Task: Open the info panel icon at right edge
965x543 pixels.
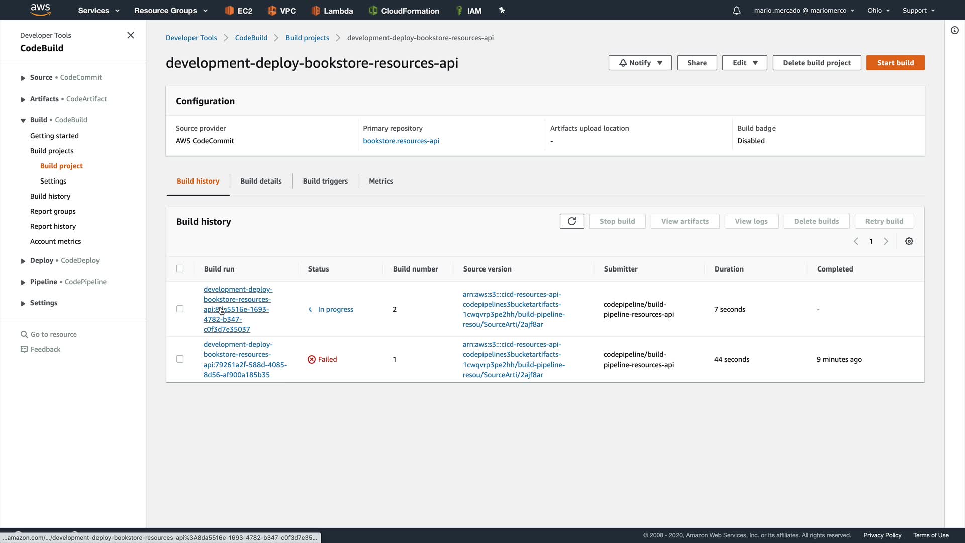Action: [x=954, y=30]
